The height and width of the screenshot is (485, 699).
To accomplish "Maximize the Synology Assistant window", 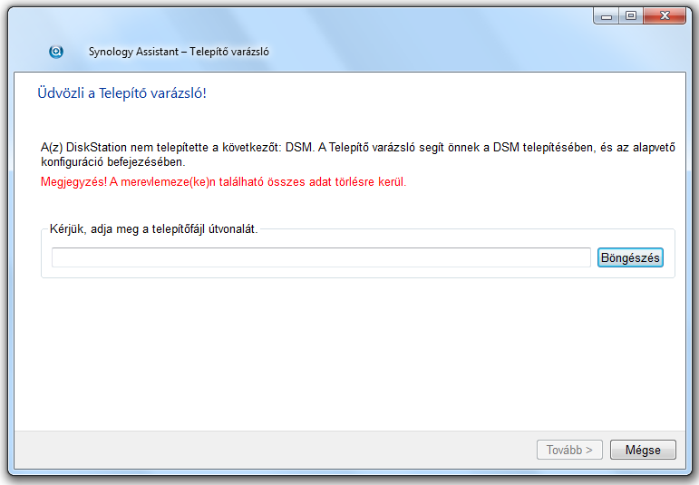I will [x=631, y=16].
